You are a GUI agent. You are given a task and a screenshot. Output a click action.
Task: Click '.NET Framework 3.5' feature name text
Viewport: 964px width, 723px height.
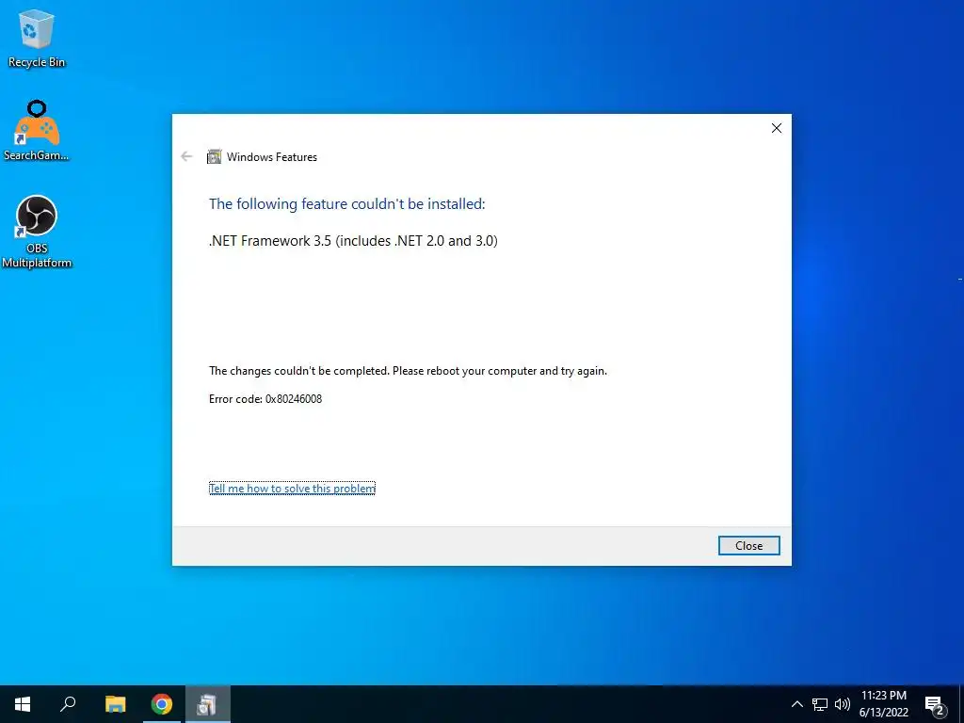(x=353, y=240)
